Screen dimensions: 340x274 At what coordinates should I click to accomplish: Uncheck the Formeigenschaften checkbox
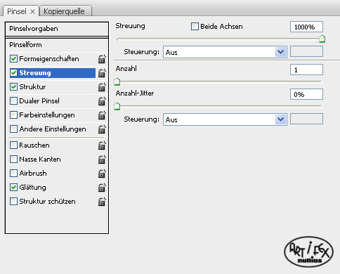click(x=13, y=58)
